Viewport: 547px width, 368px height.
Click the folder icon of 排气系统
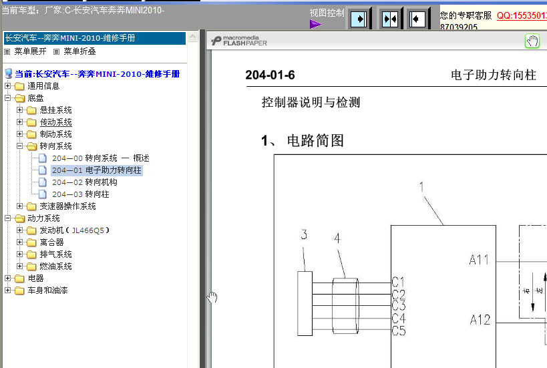tap(31, 254)
